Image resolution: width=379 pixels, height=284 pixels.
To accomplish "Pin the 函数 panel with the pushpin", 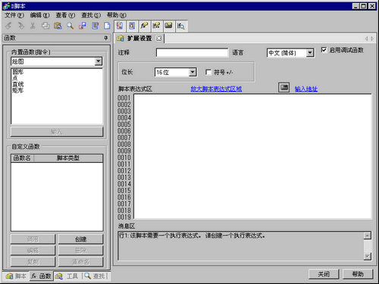I will pos(106,38).
